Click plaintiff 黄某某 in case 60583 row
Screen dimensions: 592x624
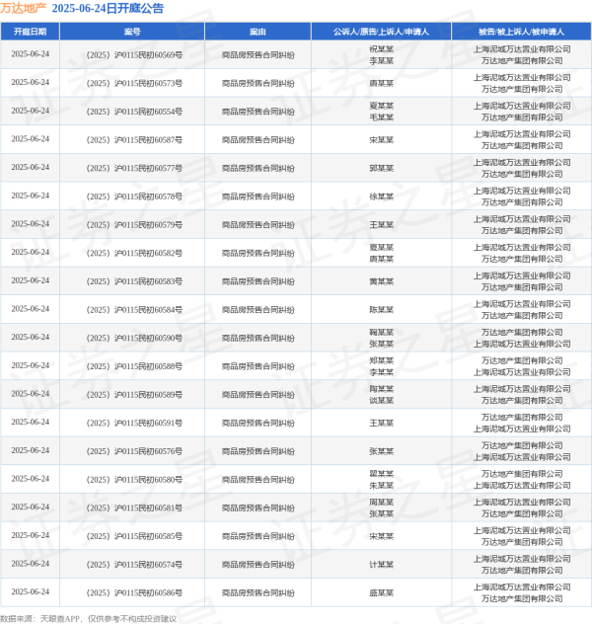(x=381, y=281)
